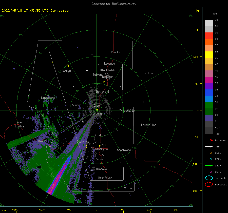Click the red forecast ellipse icon
The image size is (228, 213).
[x=209, y=184]
